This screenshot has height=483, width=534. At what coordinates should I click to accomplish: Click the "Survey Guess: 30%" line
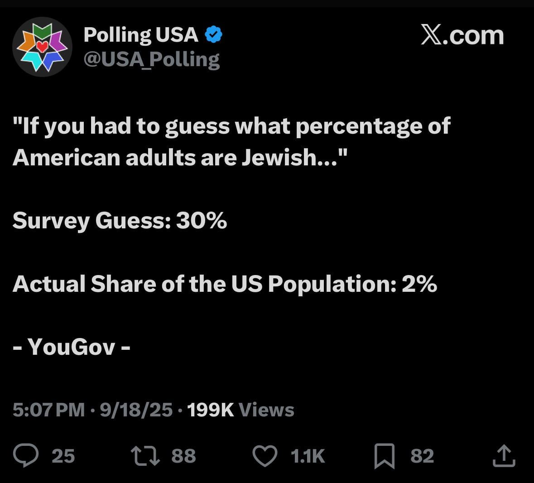click(x=120, y=221)
